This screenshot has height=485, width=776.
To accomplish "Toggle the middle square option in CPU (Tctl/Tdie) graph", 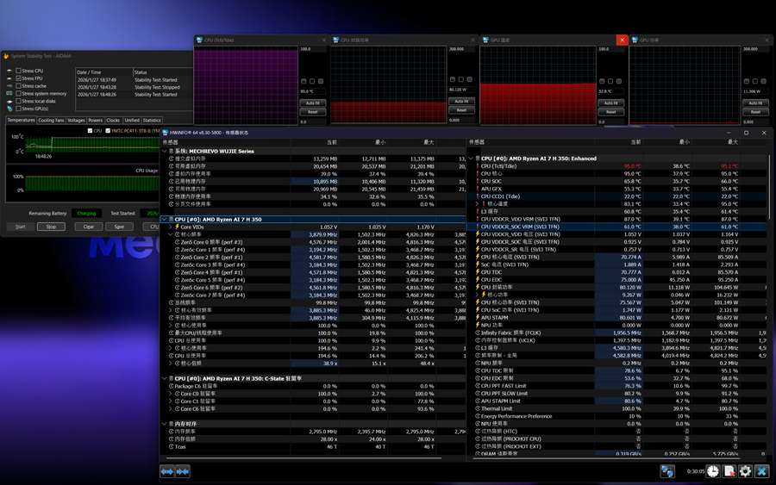I will pos(312,81).
